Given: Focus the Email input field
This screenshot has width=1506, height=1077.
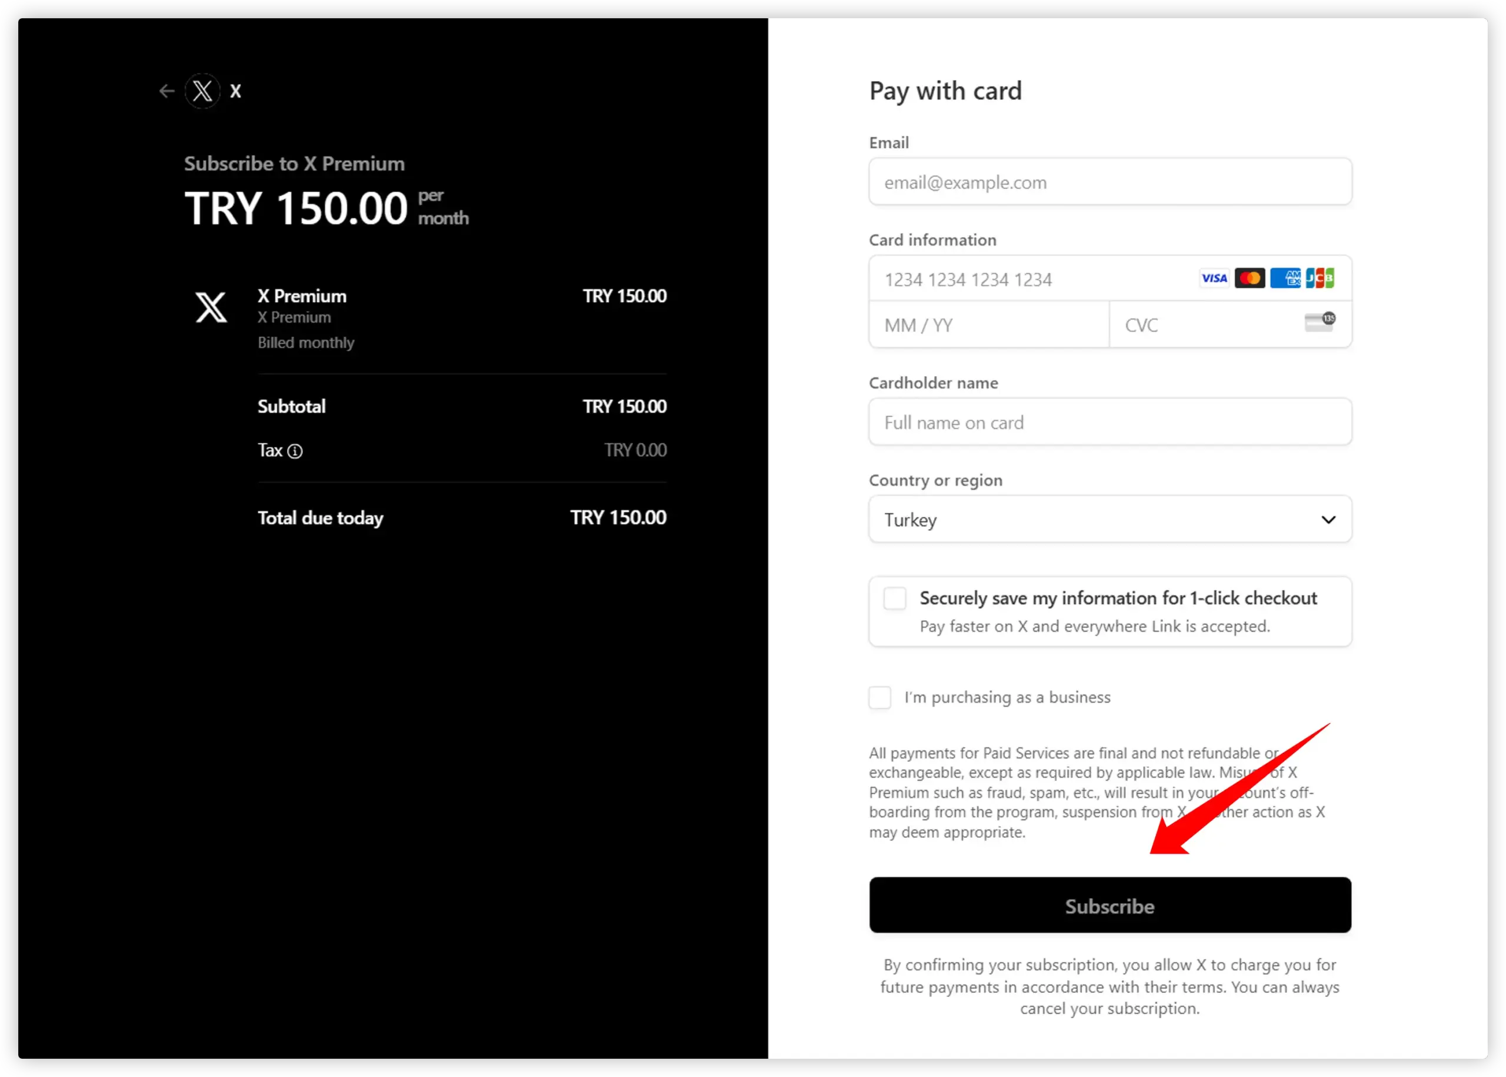Looking at the screenshot, I should coord(1109,182).
